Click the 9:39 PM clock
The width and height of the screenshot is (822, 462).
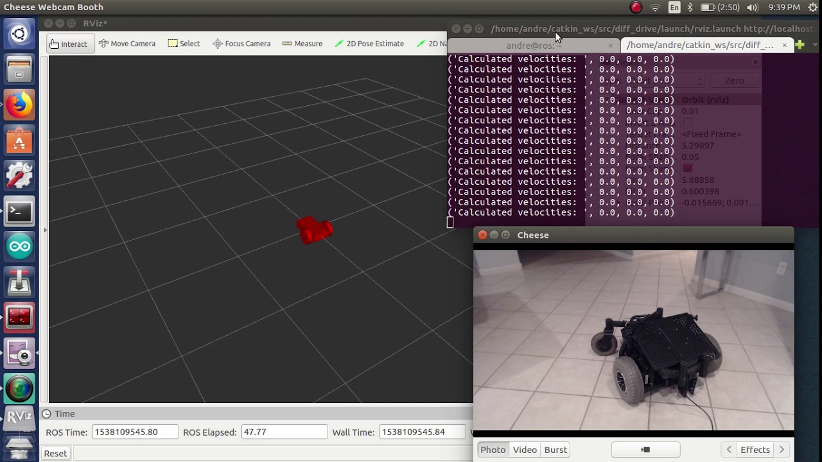point(784,8)
